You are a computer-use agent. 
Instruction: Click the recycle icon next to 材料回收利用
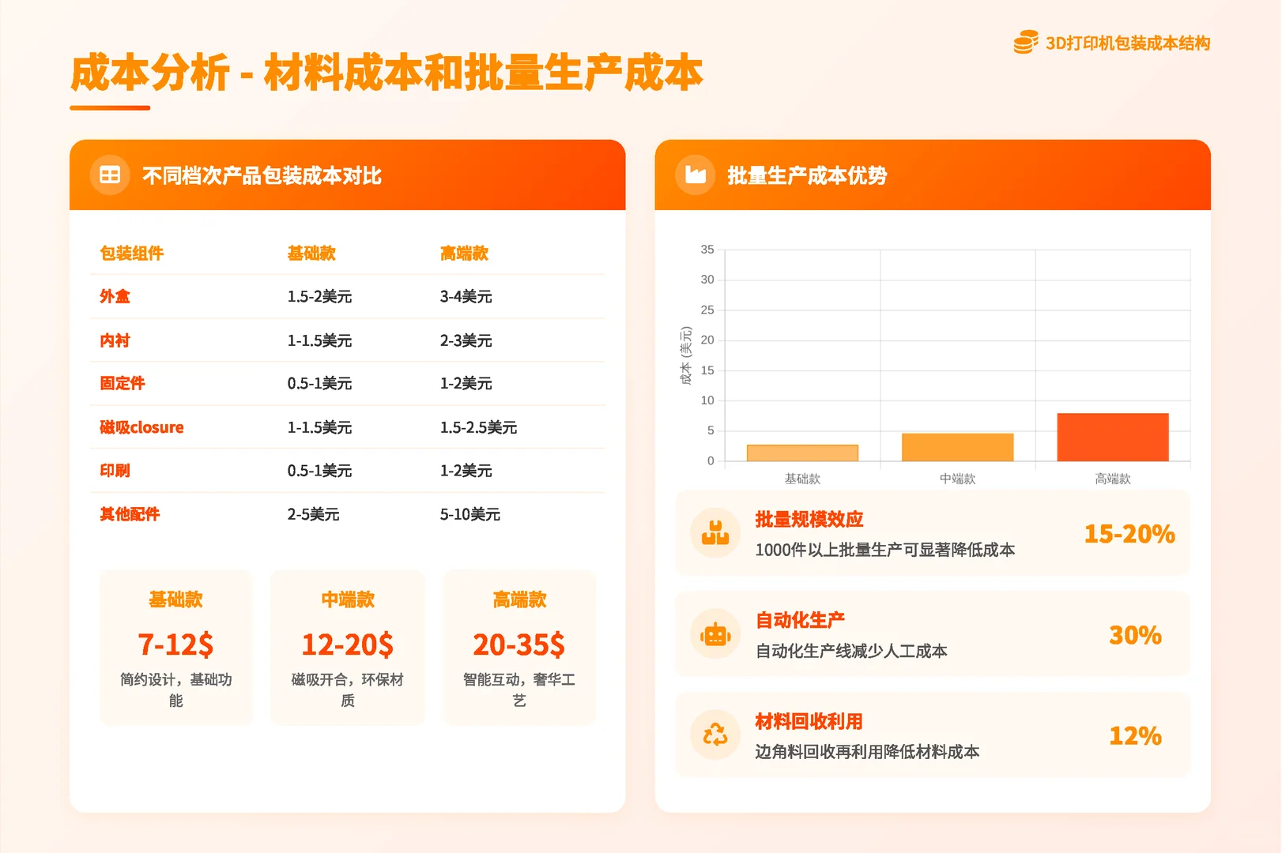point(715,735)
